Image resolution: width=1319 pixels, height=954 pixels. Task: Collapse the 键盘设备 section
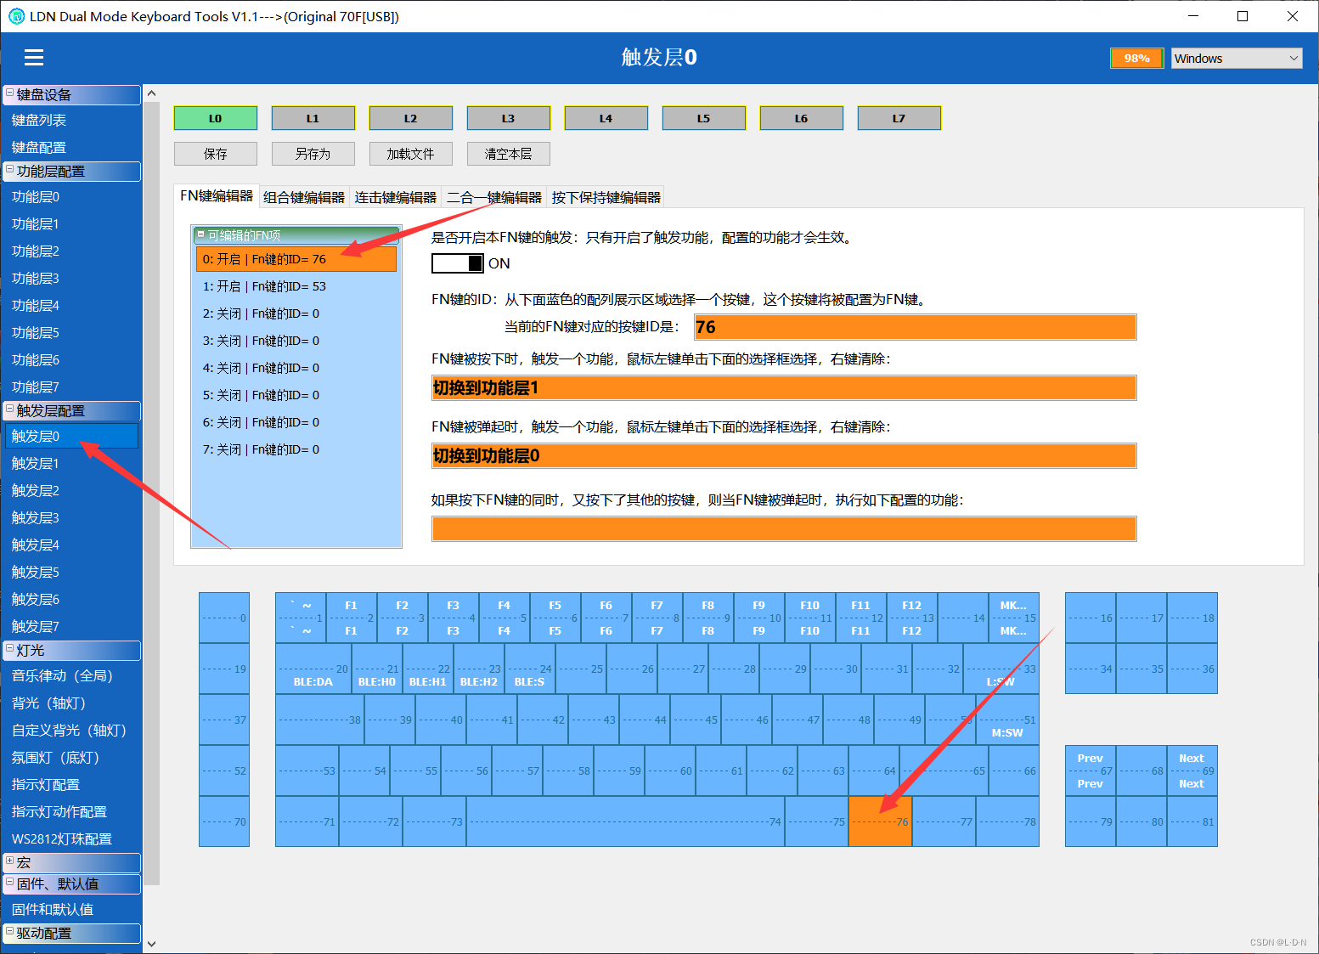[x=10, y=93]
